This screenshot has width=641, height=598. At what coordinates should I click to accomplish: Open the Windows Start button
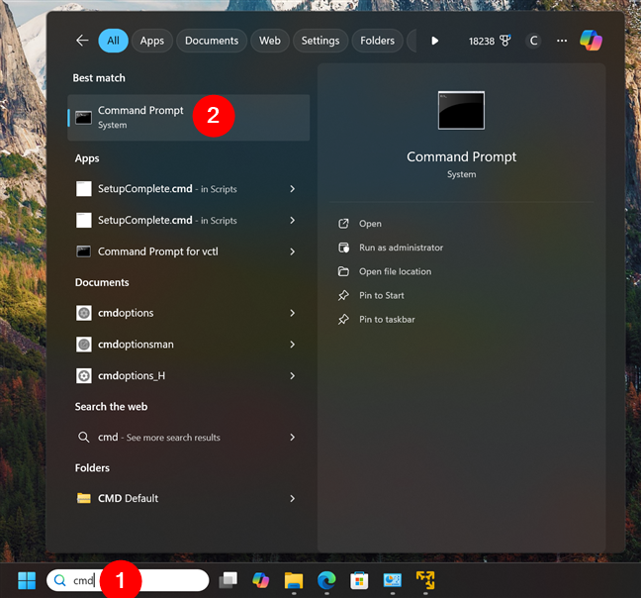tap(27, 580)
